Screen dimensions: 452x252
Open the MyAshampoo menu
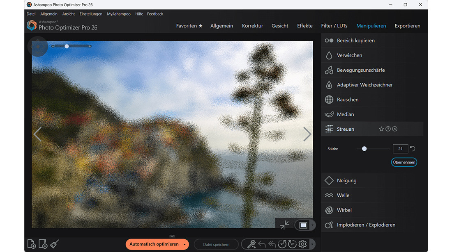click(118, 14)
